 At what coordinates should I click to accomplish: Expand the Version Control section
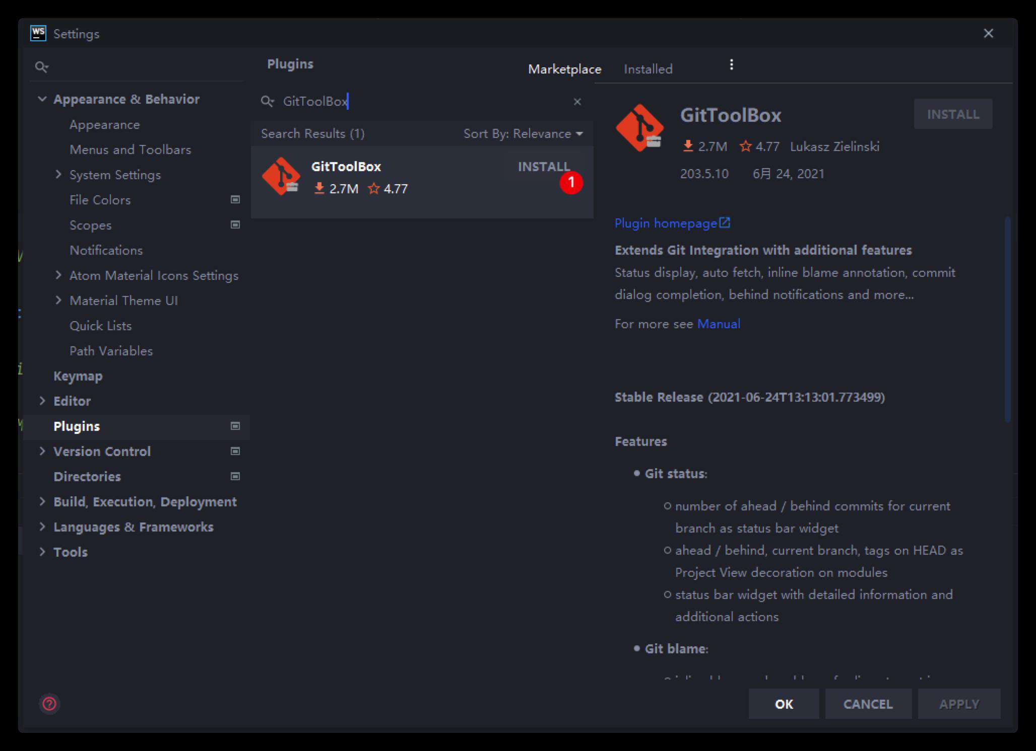click(42, 452)
